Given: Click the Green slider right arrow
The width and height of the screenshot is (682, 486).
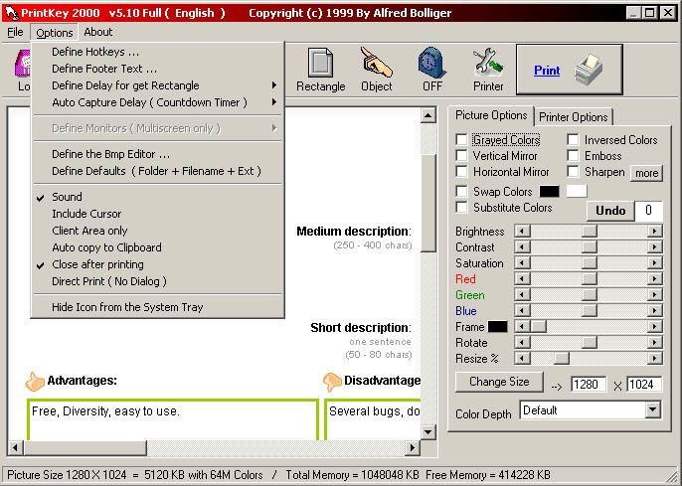Looking at the screenshot, I should pyautogui.click(x=654, y=295).
